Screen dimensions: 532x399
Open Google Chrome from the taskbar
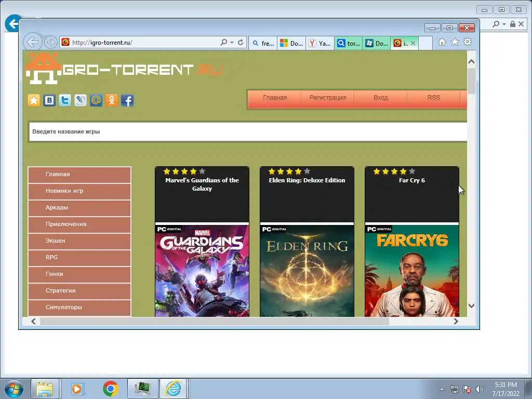(x=110, y=389)
